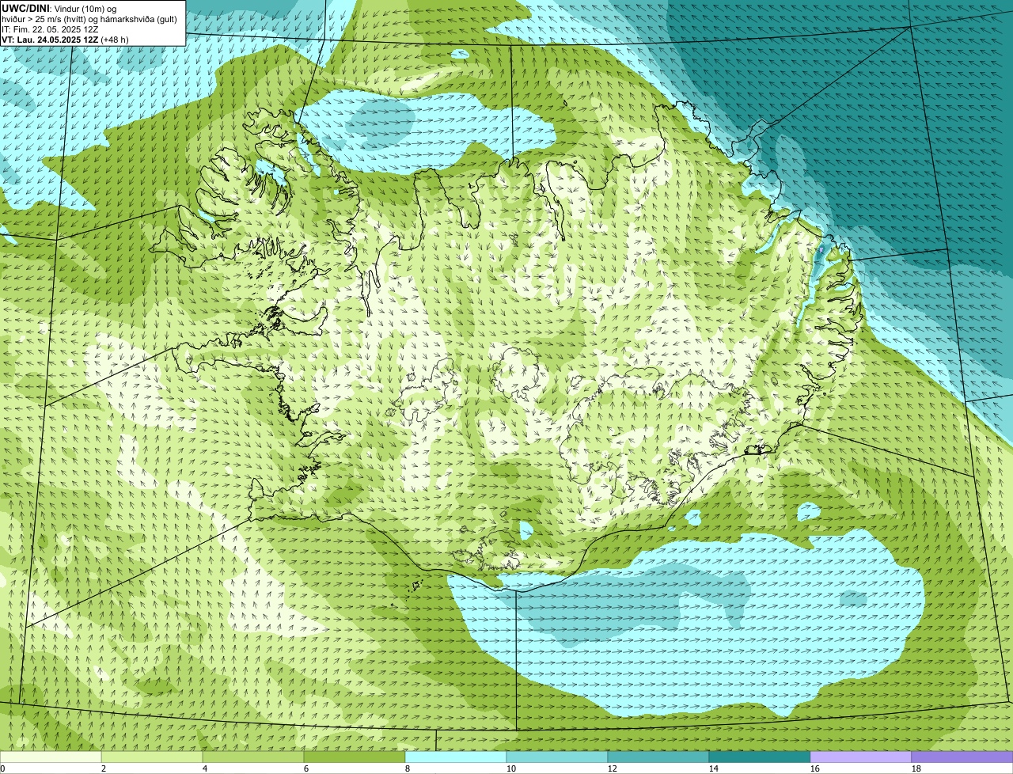1013x774 pixels.
Task: Click the 4–6 m/s legend color swatch
Action: click(253, 757)
